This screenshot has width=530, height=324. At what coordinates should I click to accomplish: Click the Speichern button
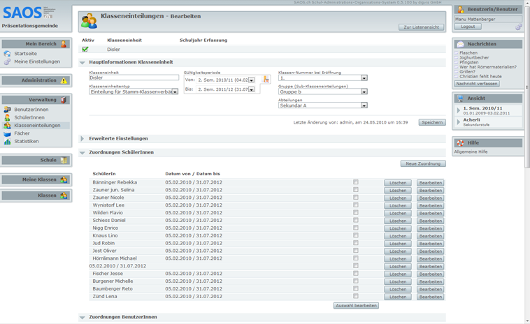(432, 122)
